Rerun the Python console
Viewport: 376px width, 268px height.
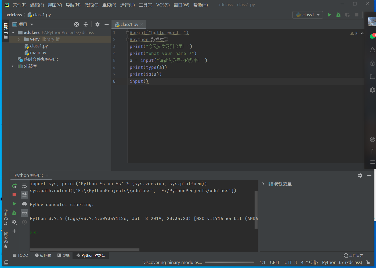point(15,186)
